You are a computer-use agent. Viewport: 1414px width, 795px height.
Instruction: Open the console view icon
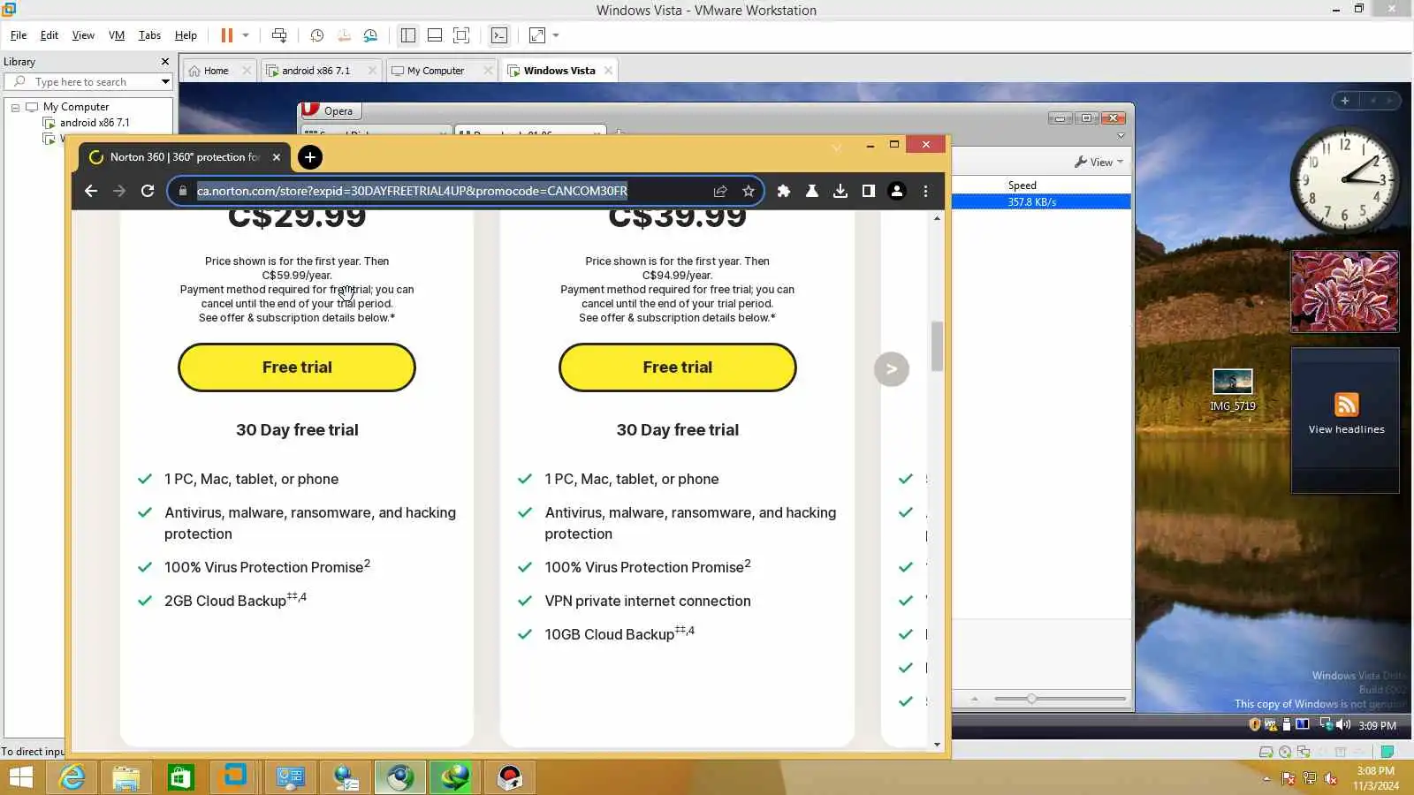499,35
